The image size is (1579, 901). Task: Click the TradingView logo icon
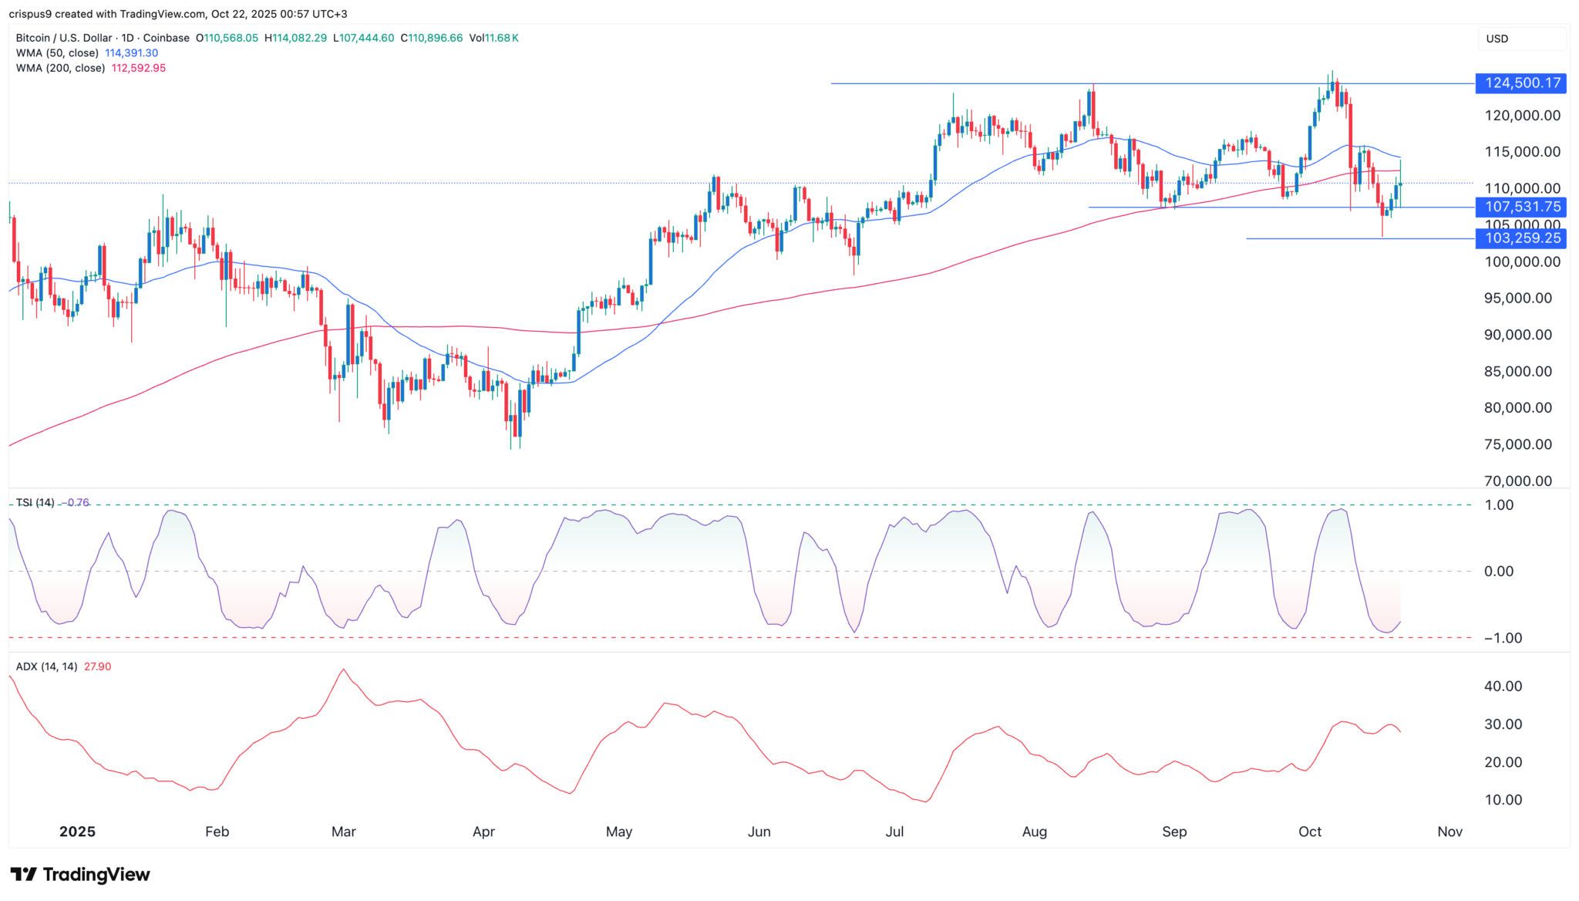pyautogui.click(x=23, y=874)
